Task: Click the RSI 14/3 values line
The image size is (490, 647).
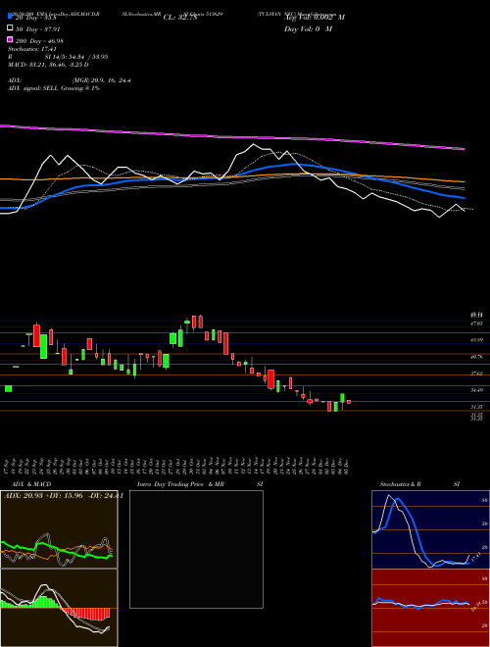Action: click(58, 57)
